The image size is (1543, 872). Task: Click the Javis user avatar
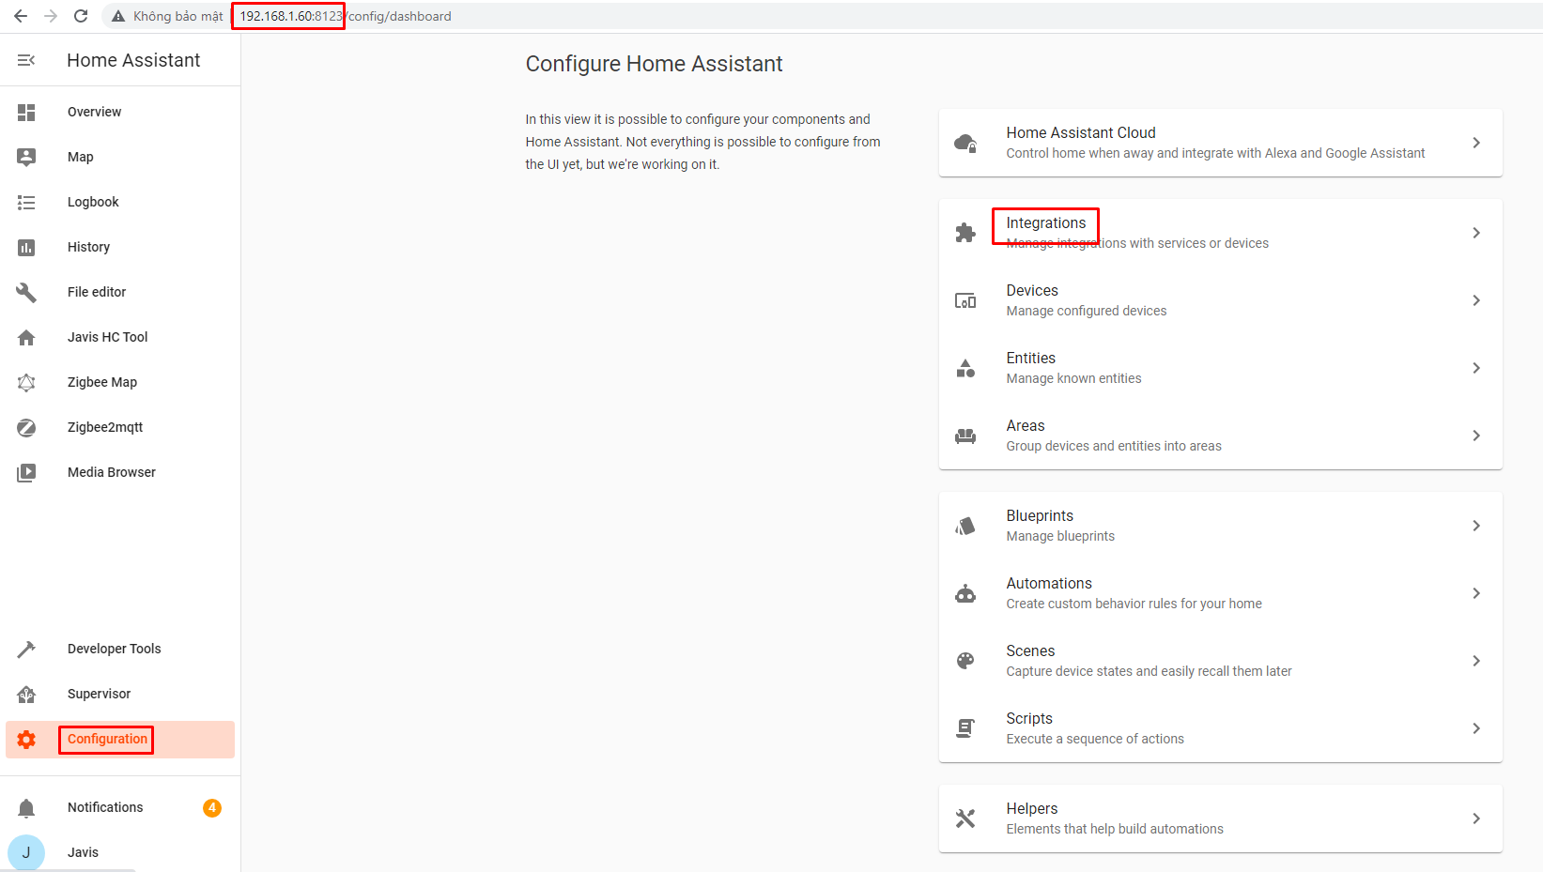26,852
